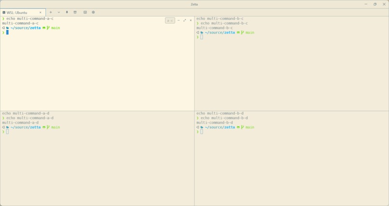Click the ~/source/zetta path in the a-c pane
This screenshot has height=206, width=389.
pos(26,28)
